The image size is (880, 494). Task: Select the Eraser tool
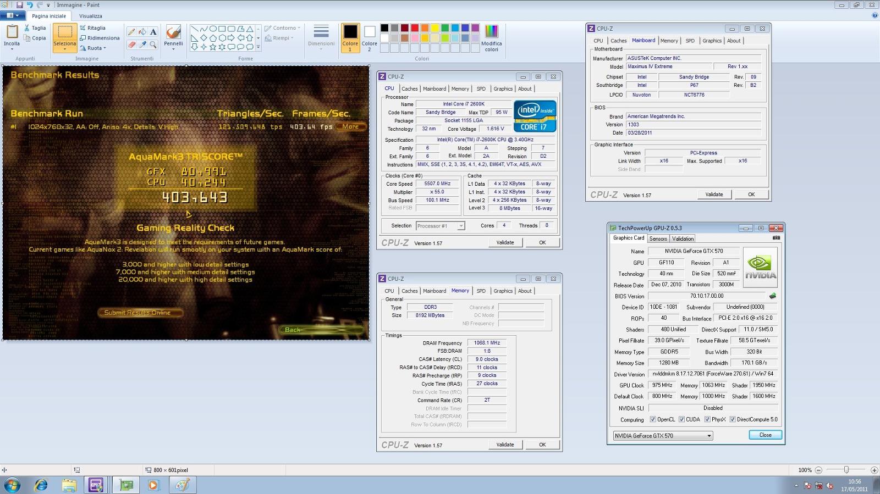click(131, 45)
